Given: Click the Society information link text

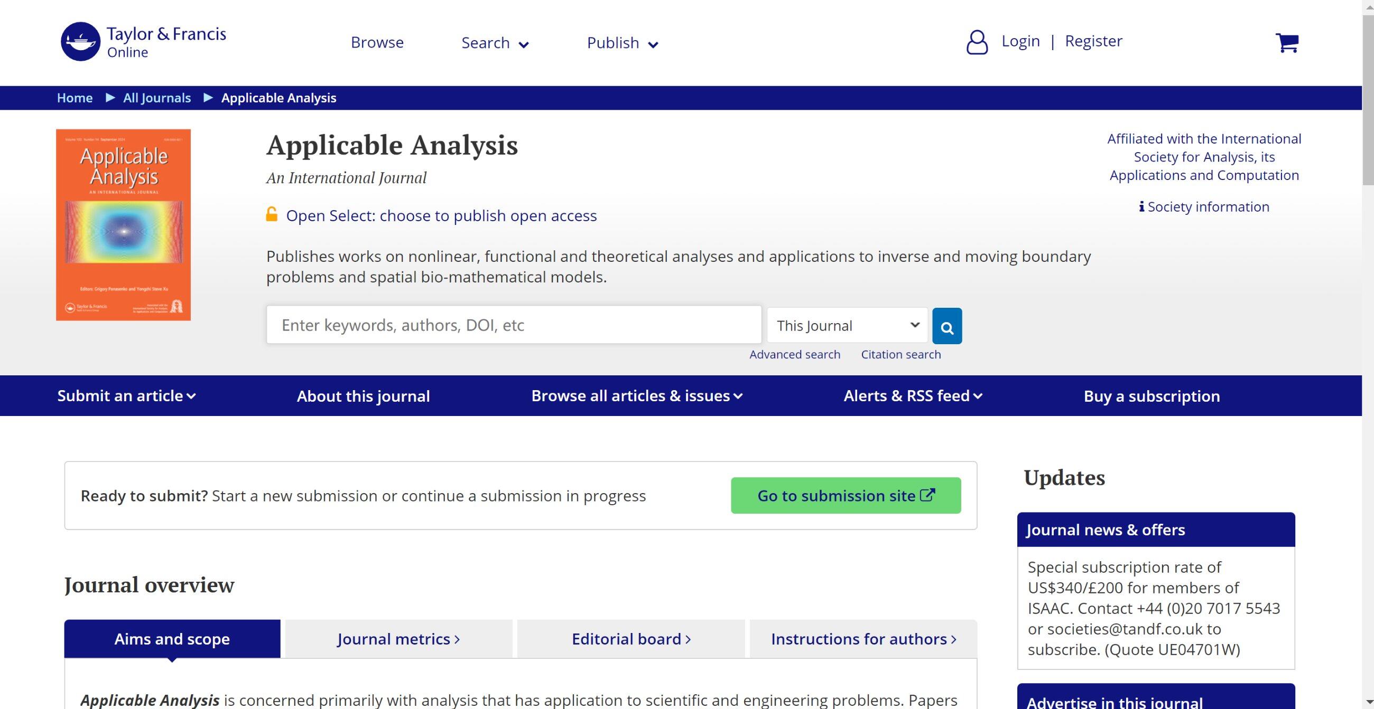Looking at the screenshot, I should (x=1208, y=206).
